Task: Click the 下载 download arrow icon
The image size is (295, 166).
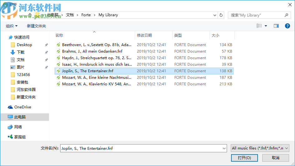Action: 13,52
